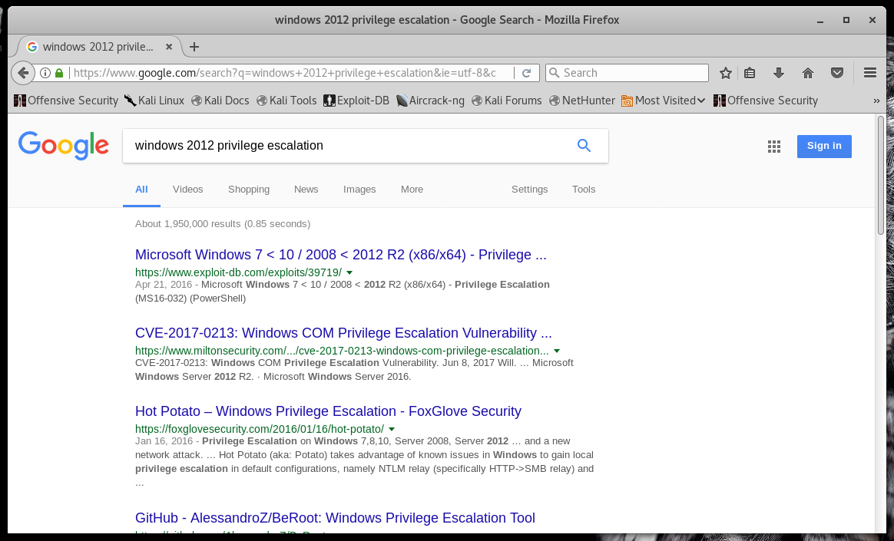Go to the Firefox home icon
Viewport: 894px width, 541px height.
click(x=807, y=73)
